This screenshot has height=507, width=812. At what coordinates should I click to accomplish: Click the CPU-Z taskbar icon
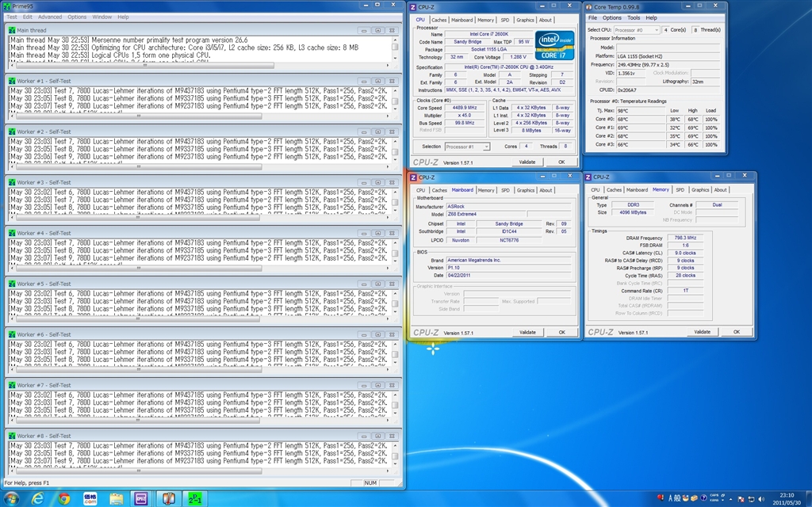142,498
